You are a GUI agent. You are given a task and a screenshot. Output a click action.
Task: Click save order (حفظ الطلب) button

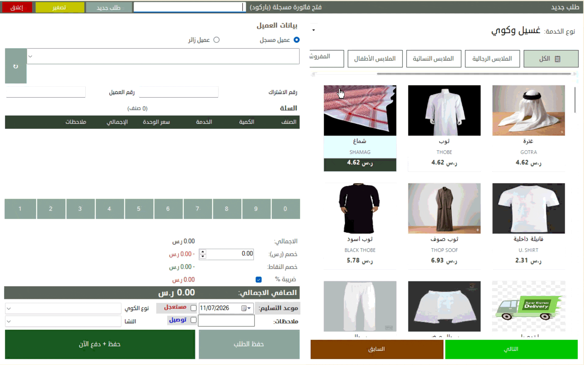click(249, 344)
